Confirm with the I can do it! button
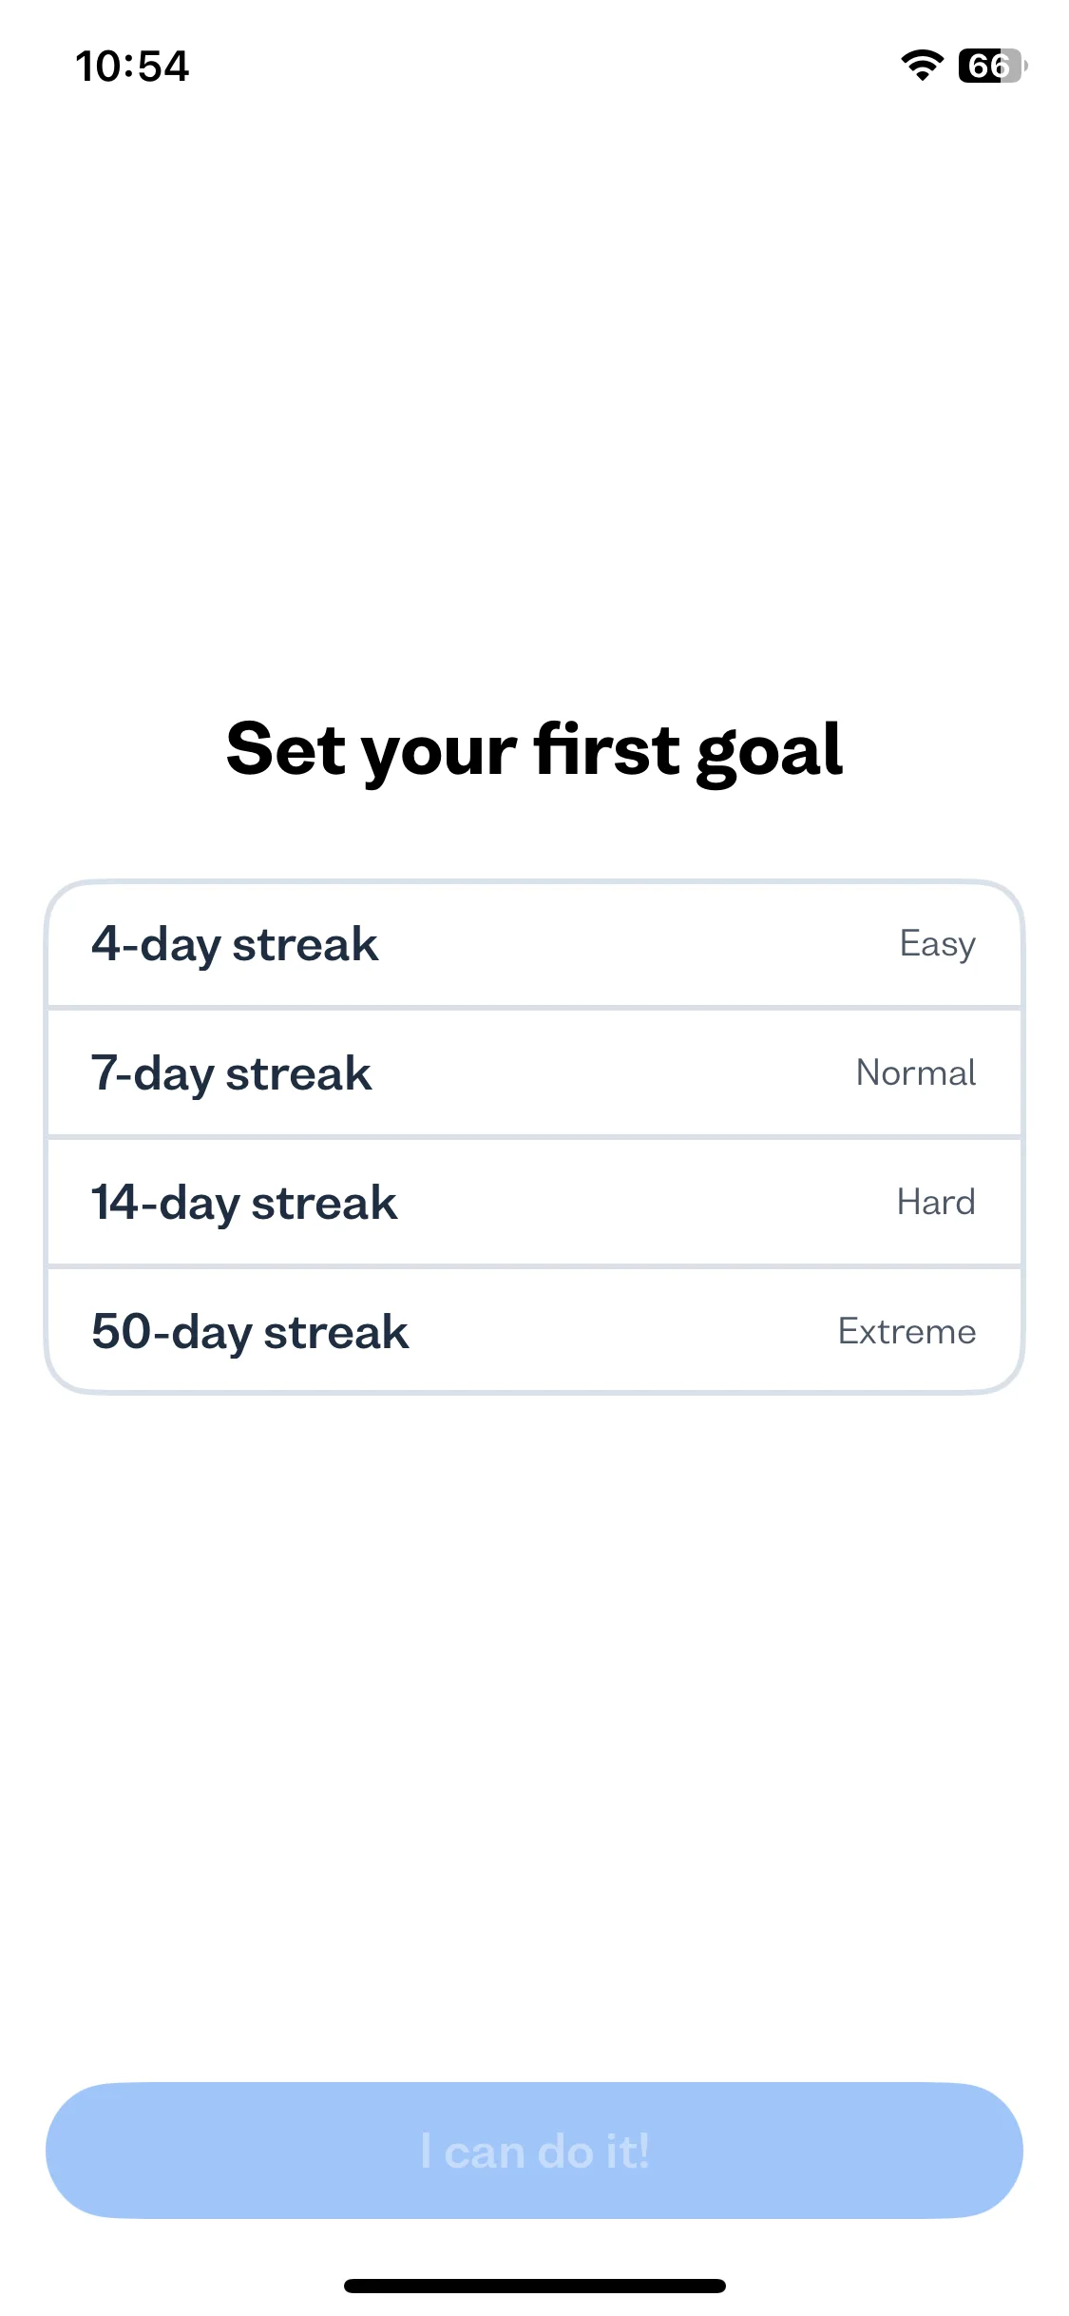This screenshot has height=2316, width=1069. [534, 2151]
